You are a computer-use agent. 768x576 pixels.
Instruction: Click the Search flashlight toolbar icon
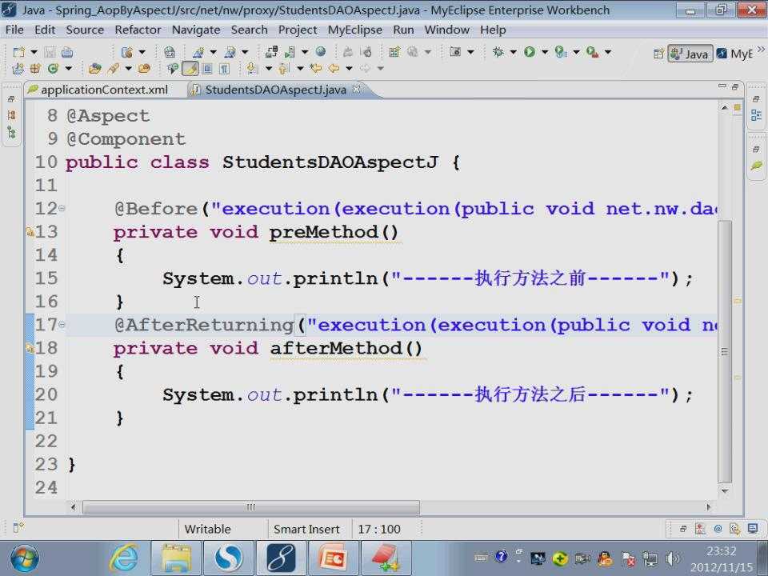pos(114,69)
